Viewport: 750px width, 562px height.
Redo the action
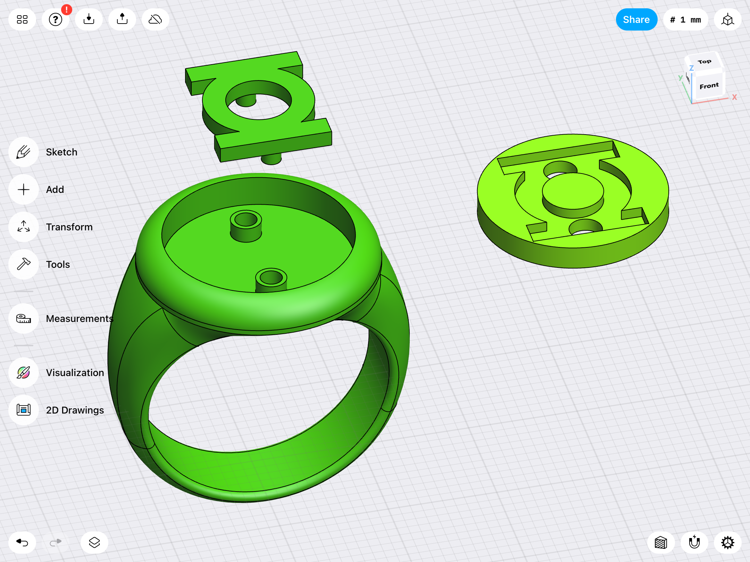56,543
